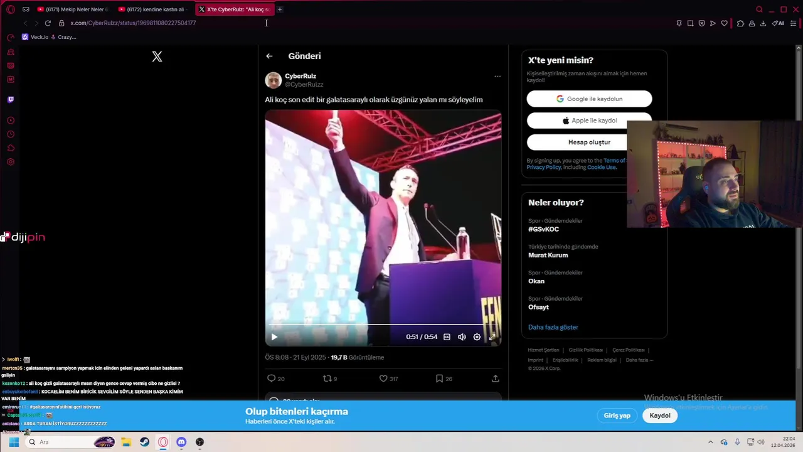
Task: Play the video
Action: (x=274, y=337)
